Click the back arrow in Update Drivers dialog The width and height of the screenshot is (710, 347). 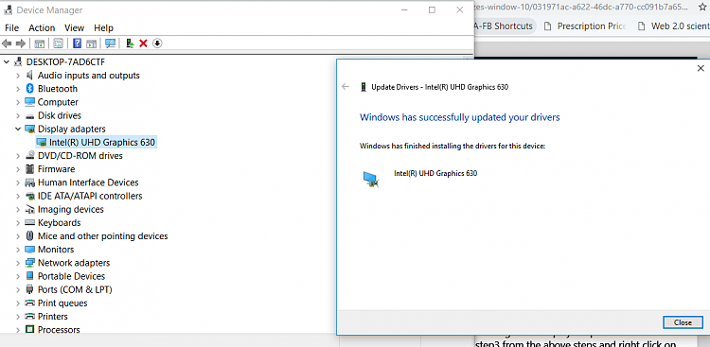[x=346, y=87]
